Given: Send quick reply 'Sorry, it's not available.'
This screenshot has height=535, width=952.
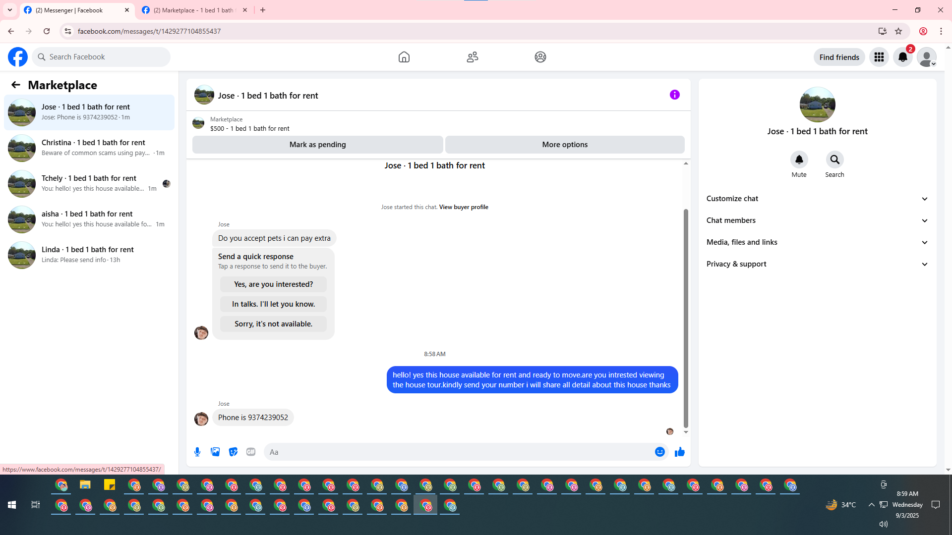Looking at the screenshot, I should (274, 324).
